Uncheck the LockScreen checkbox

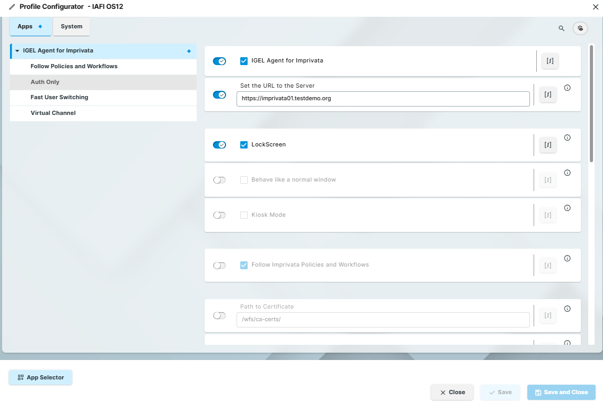point(243,144)
